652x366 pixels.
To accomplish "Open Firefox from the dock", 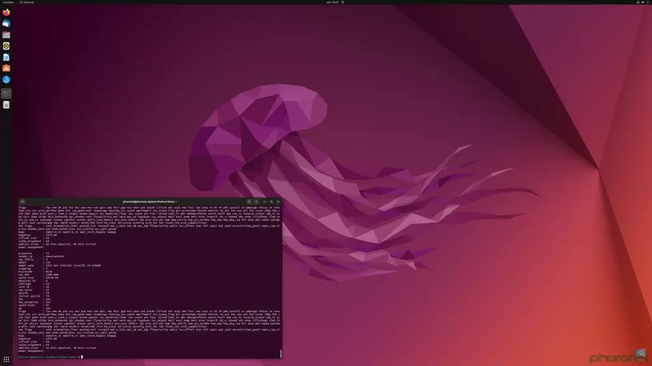I will (6, 12).
